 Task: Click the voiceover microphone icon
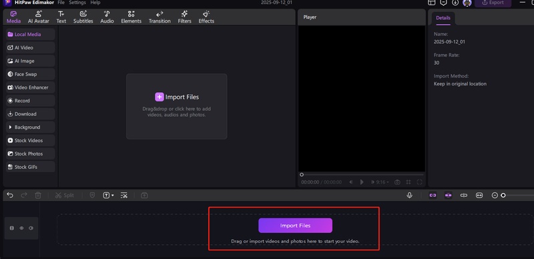(410, 196)
